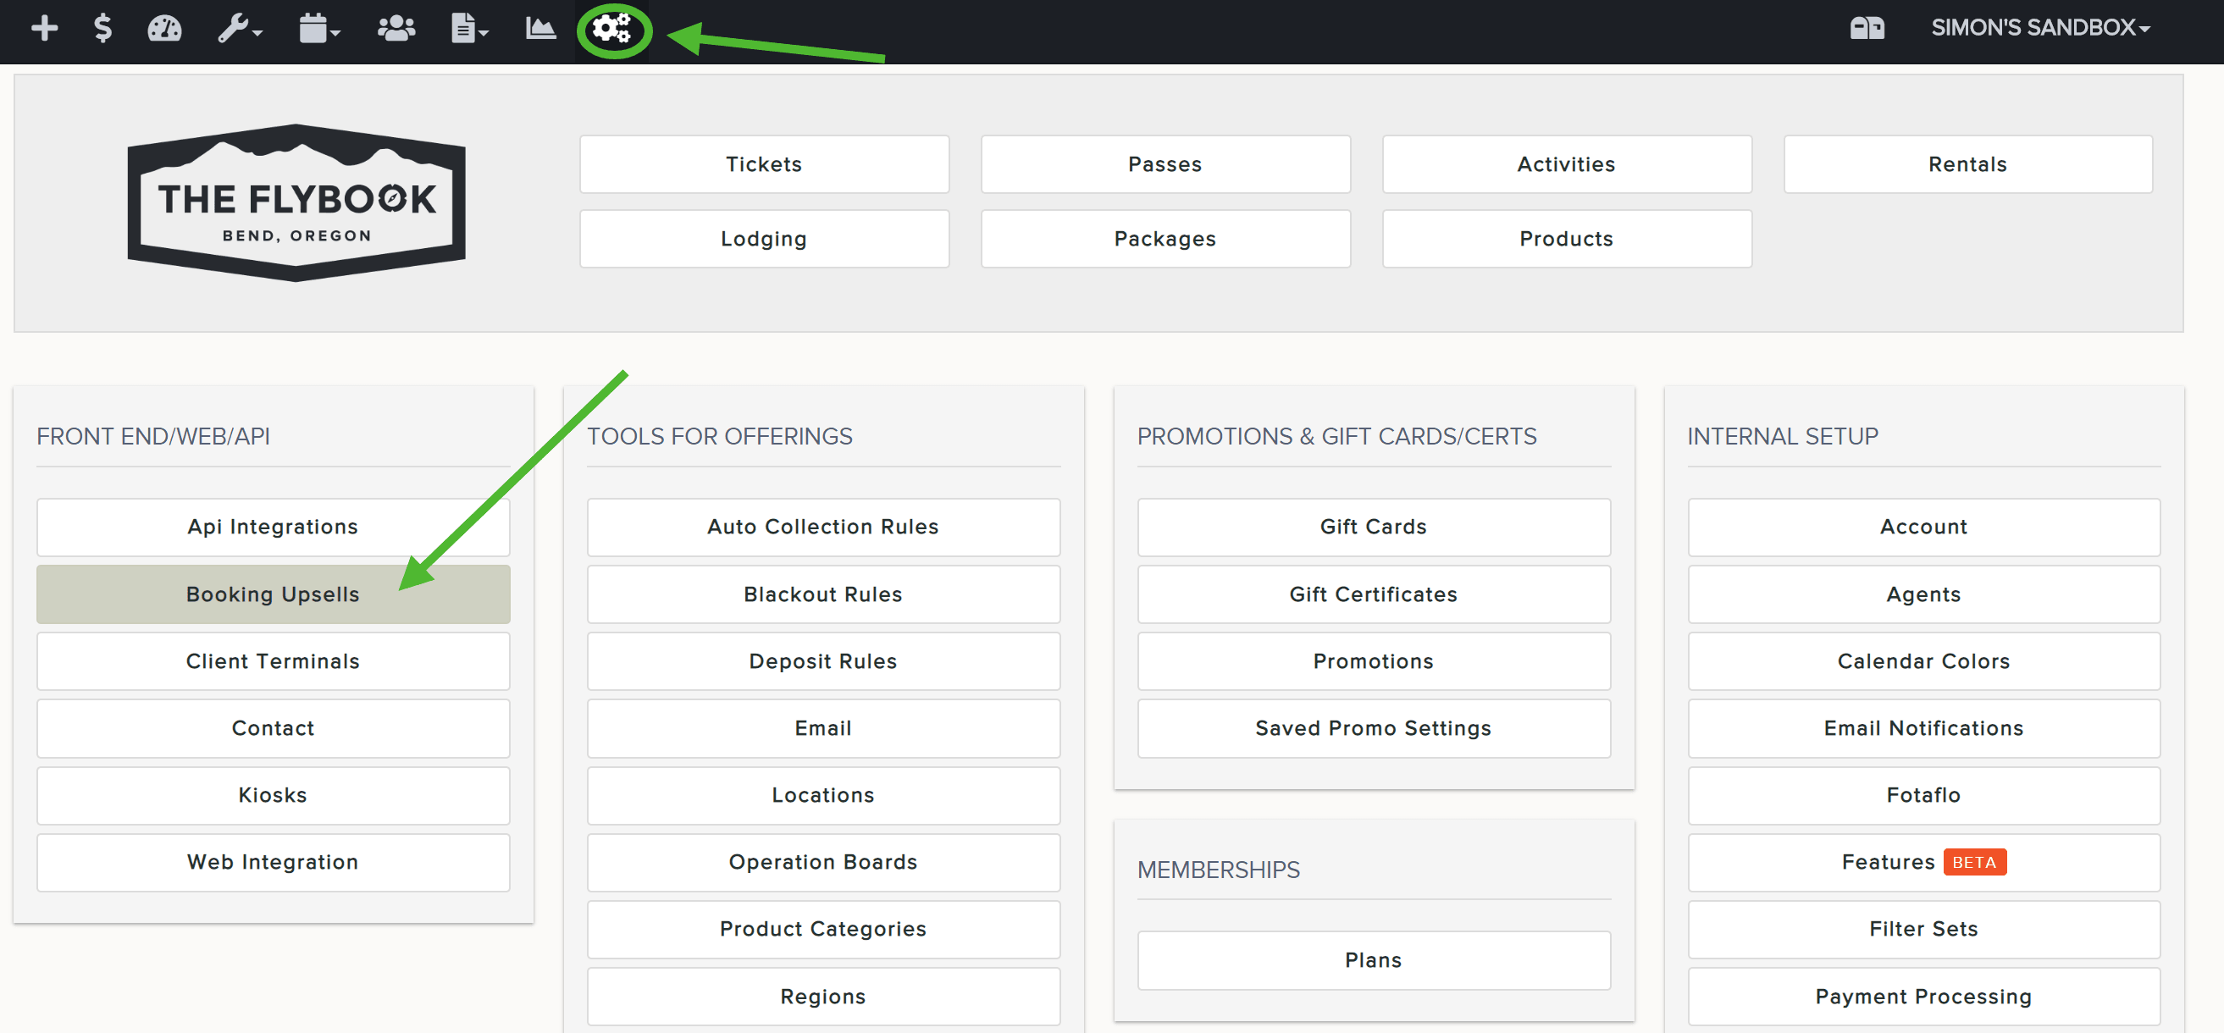The height and width of the screenshot is (1033, 2224).
Task: Open Membership Plans
Action: 1374,959
